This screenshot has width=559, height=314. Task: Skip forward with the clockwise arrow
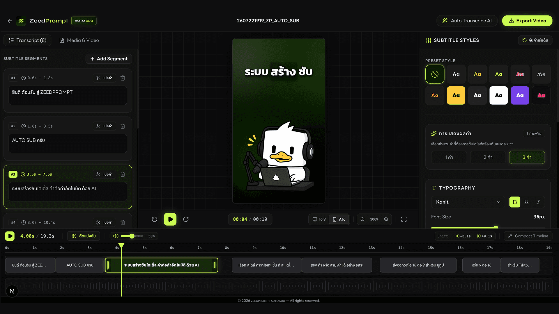pyautogui.click(x=186, y=219)
